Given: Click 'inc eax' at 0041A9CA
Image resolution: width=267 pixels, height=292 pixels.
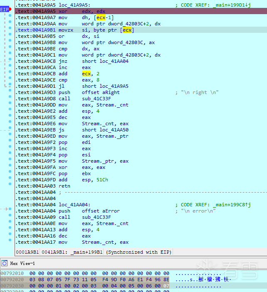Looking at the screenshot, I should pos(75,68).
